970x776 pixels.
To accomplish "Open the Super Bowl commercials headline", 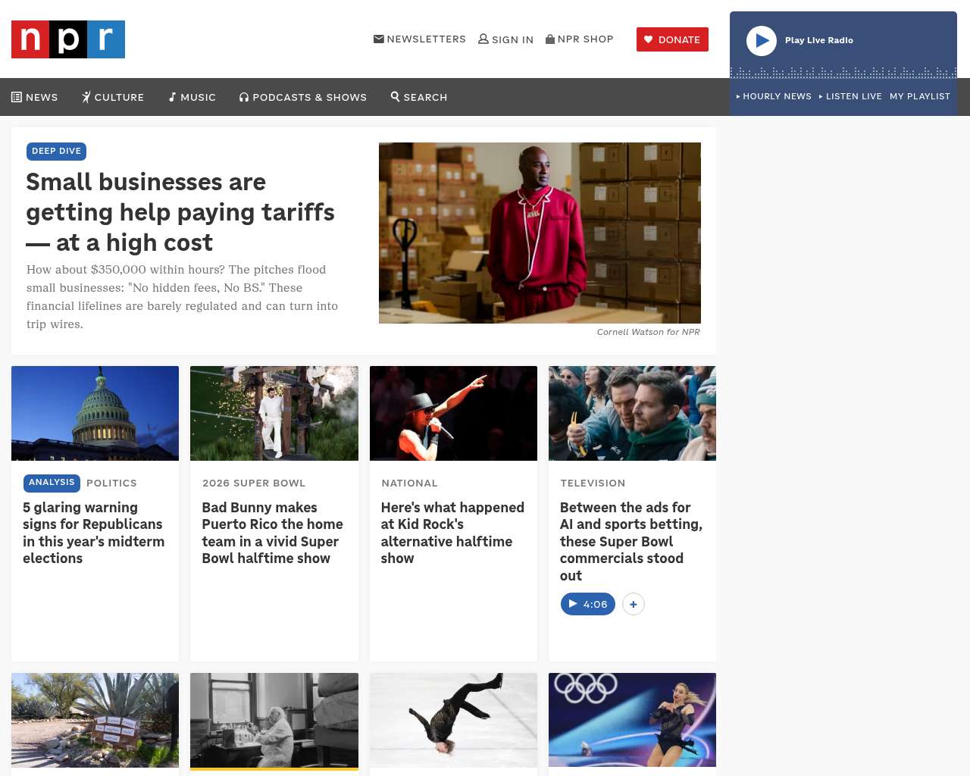I will 631,541.
